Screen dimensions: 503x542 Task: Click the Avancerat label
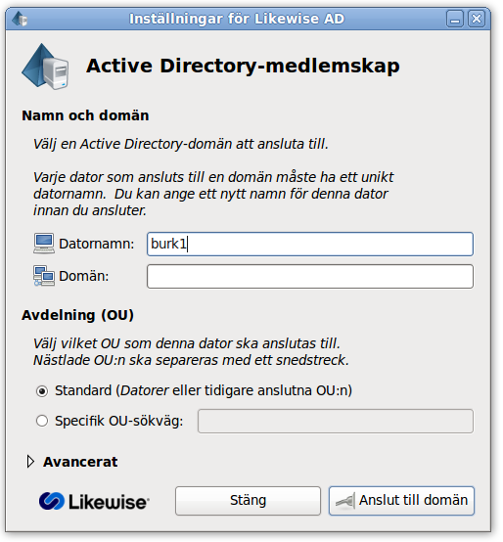[80, 462]
